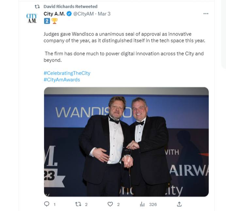The width and height of the screenshot is (226, 211).
Task: Visit the @CityAM handle
Action: 84,14
